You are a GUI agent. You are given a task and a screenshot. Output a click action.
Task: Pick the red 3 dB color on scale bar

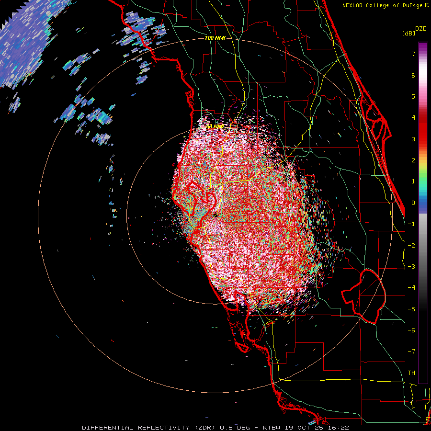point(423,139)
